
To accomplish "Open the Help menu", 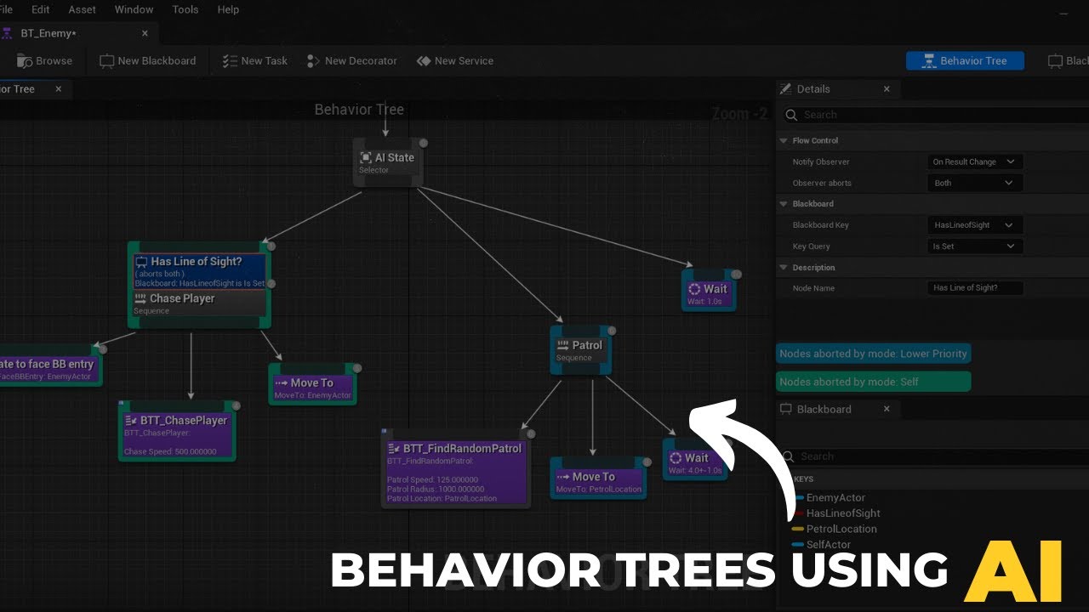I will tap(228, 9).
